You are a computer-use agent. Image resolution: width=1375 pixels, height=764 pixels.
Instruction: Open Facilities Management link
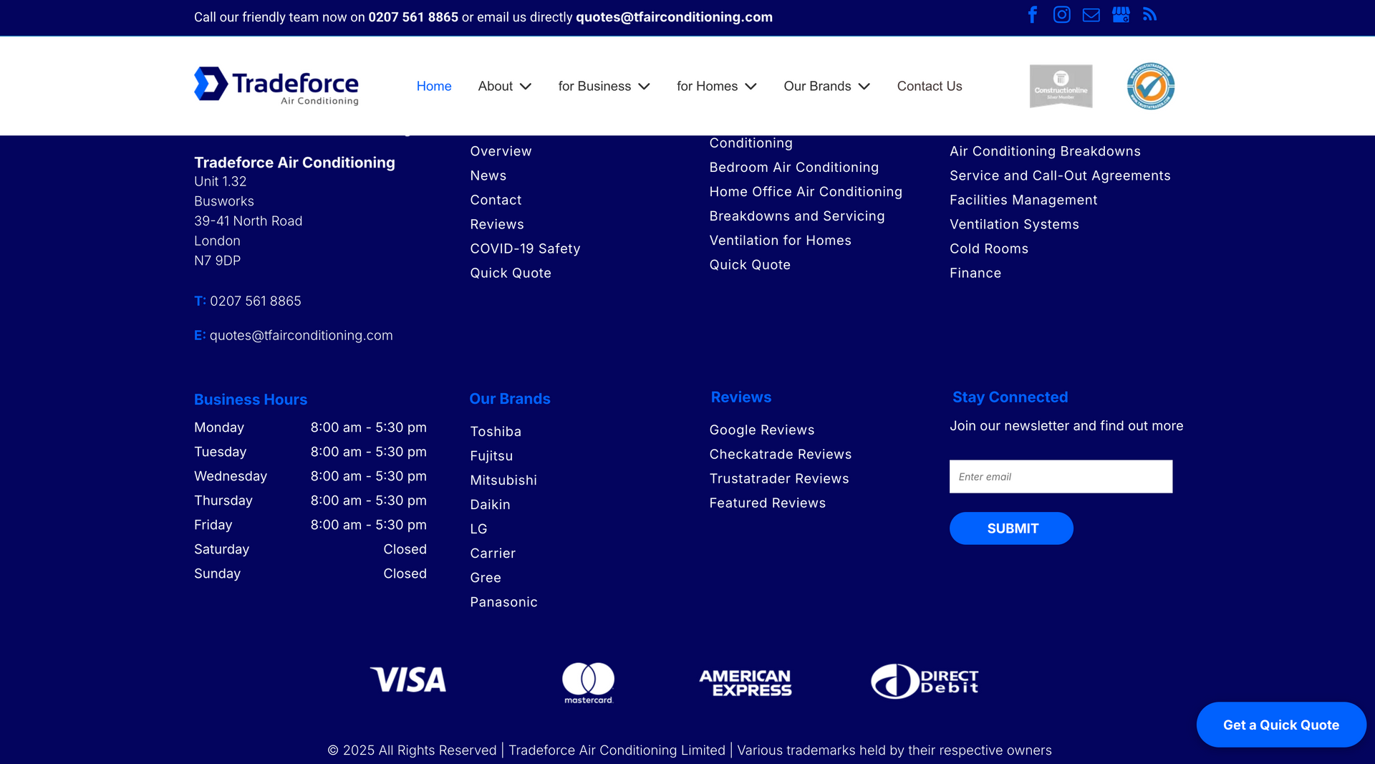pyautogui.click(x=1023, y=200)
